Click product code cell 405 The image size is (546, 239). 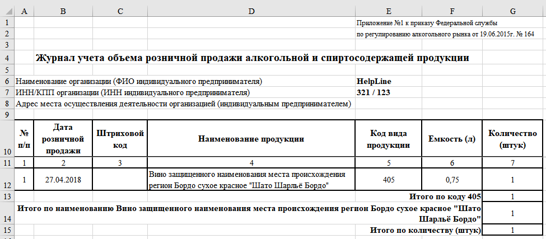[x=388, y=180]
